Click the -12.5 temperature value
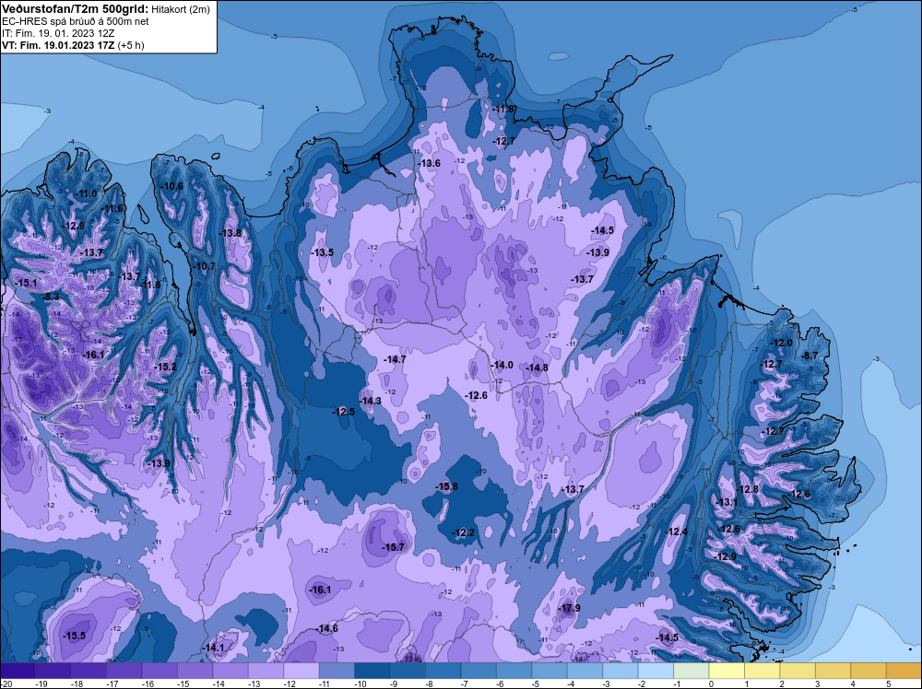 (x=343, y=412)
